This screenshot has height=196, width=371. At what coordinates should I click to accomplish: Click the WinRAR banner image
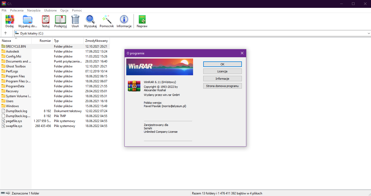click(160, 67)
